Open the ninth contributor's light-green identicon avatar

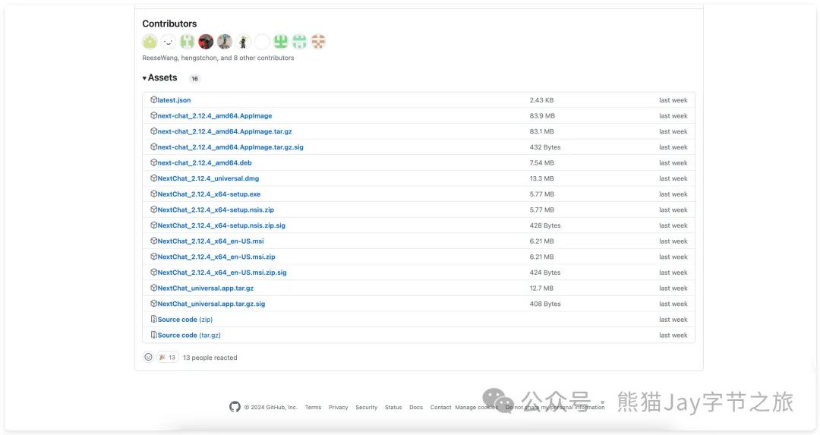click(x=300, y=42)
